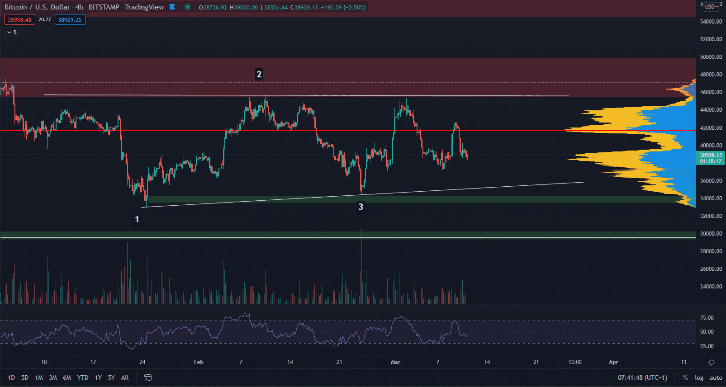Select the YTD time range
The width and height of the screenshot is (726, 387).
(x=83, y=378)
